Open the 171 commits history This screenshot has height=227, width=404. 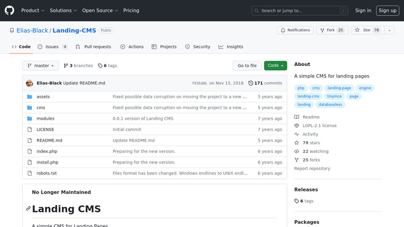click(265, 83)
